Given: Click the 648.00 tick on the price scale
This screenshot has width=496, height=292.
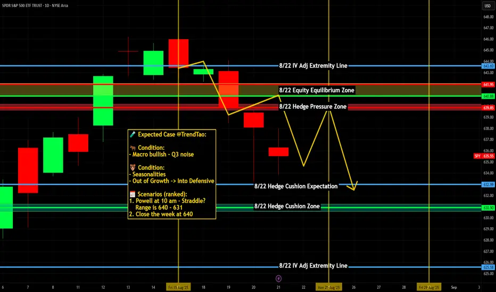Looking at the screenshot, I should (x=489, y=17).
